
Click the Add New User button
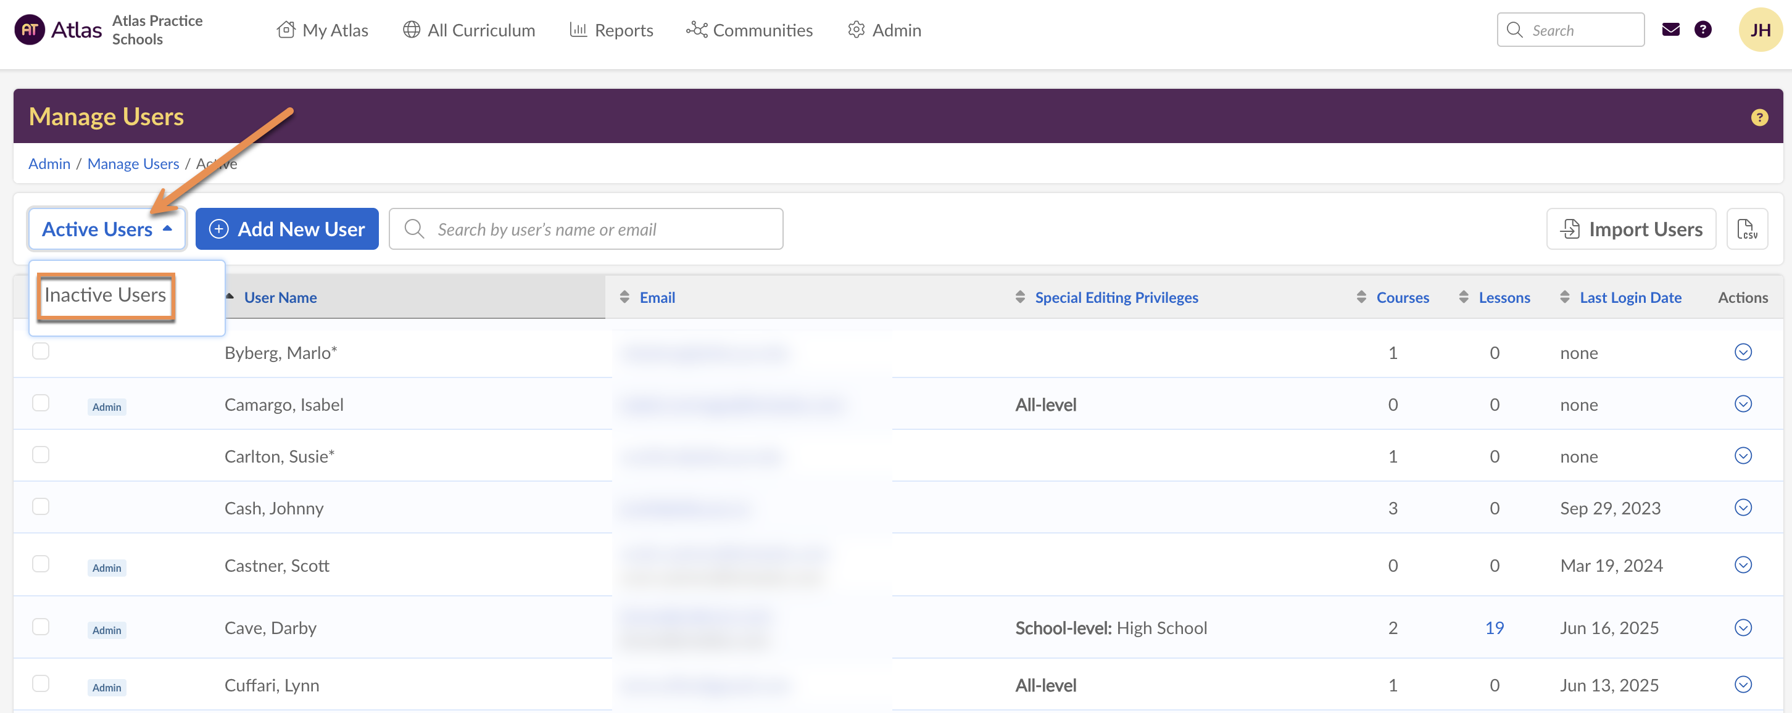(288, 229)
